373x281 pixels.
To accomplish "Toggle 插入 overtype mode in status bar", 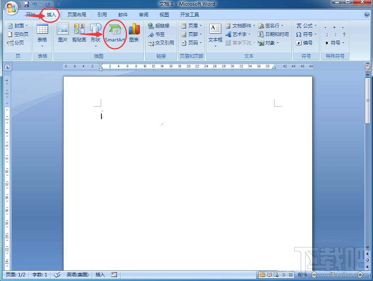I will pos(100,275).
